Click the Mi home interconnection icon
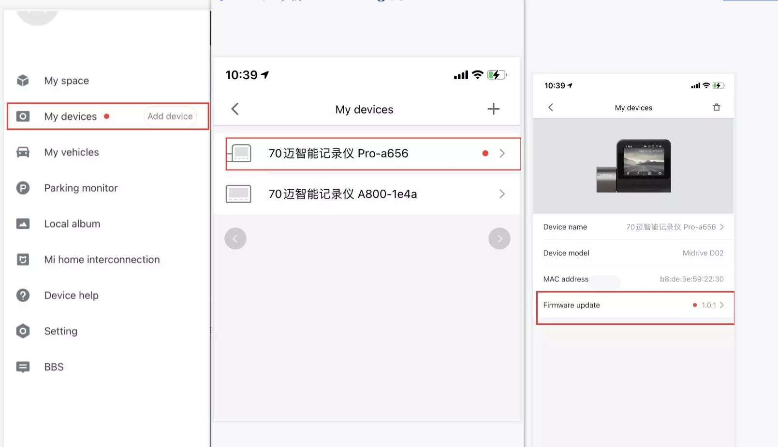 click(x=23, y=259)
